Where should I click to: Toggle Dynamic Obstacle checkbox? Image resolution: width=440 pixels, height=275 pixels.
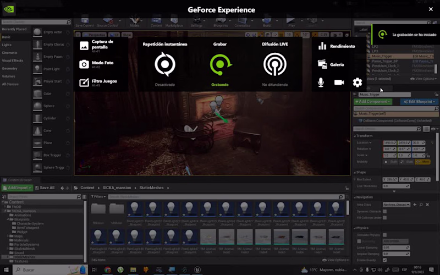click(384, 211)
